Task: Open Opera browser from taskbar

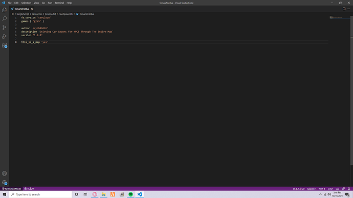Action: click(x=95, y=194)
